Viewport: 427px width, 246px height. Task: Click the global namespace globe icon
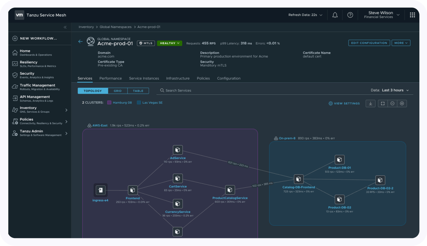[91, 41]
